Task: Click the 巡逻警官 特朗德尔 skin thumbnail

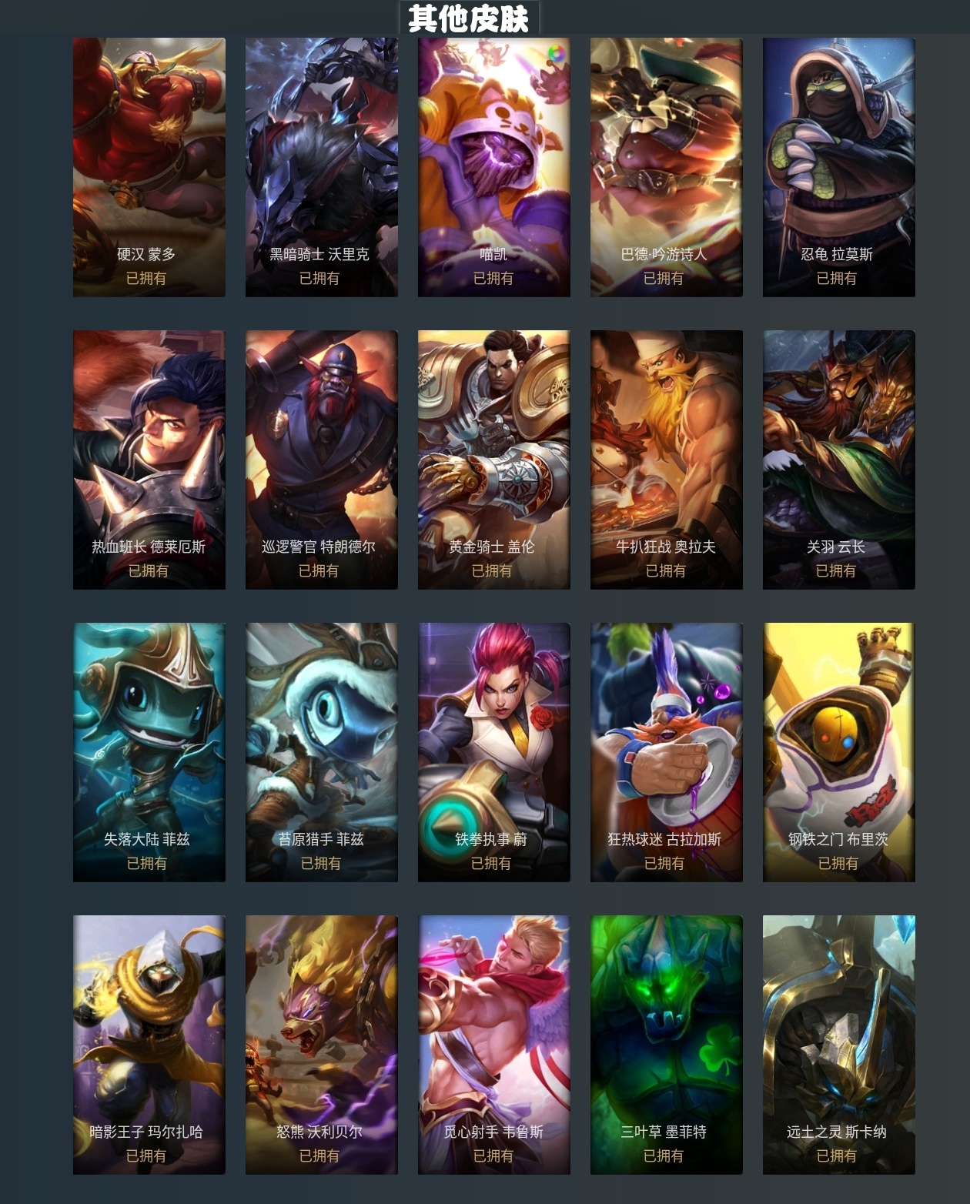Action: (322, 460)
